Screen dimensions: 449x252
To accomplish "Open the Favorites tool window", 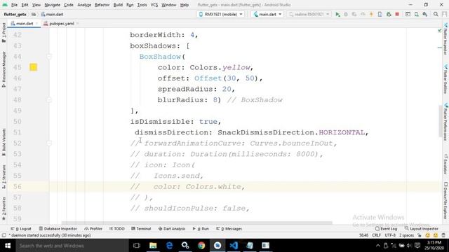I will pyautogui.click(x=4, y=209).
